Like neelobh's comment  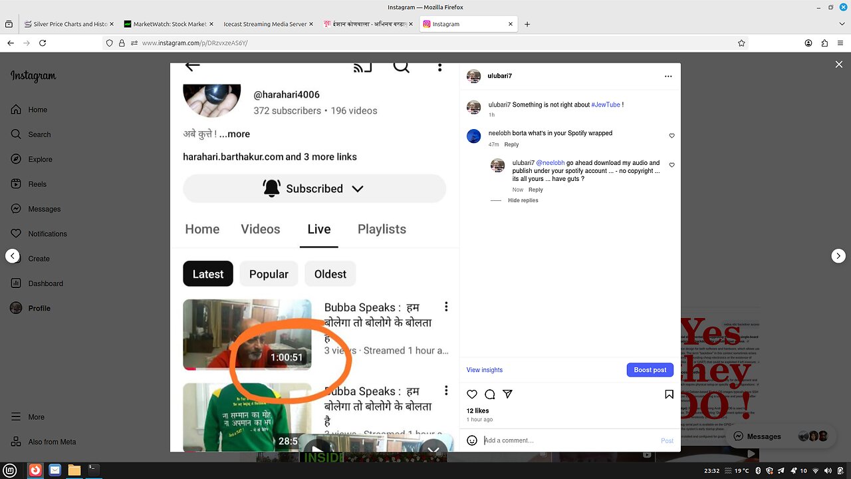[x=671, y=136]
